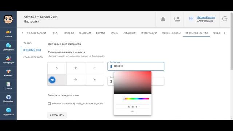The width and height of the screenshot is (233, 131).
Task: Open Михаил Иванов profile link
Action: click(206, 17)
